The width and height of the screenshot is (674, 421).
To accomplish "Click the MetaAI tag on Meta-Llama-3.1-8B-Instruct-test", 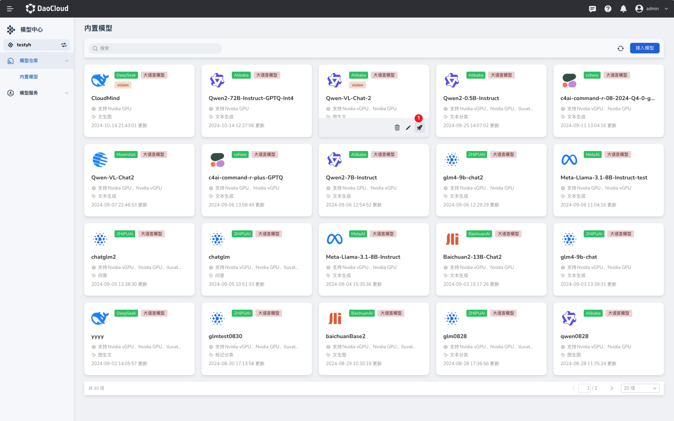I will [x=592, y=154].
